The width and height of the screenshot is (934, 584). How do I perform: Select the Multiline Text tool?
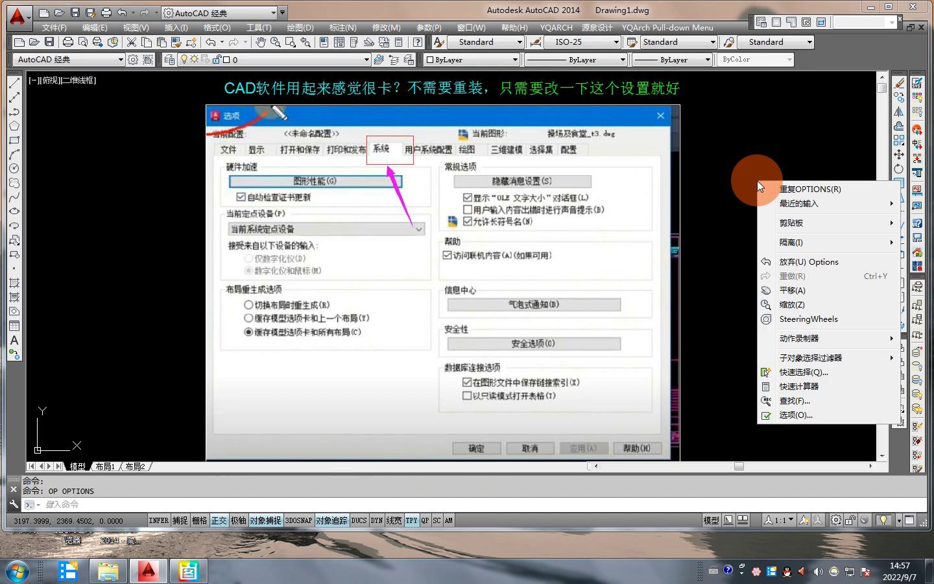pos(14,340)
